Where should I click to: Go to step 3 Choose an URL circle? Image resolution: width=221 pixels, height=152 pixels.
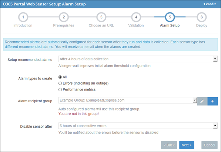(101, 17)
